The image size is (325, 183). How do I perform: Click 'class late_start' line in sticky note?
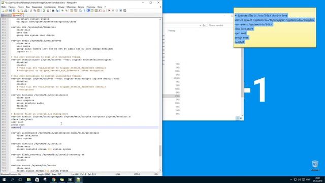(244, 29)
